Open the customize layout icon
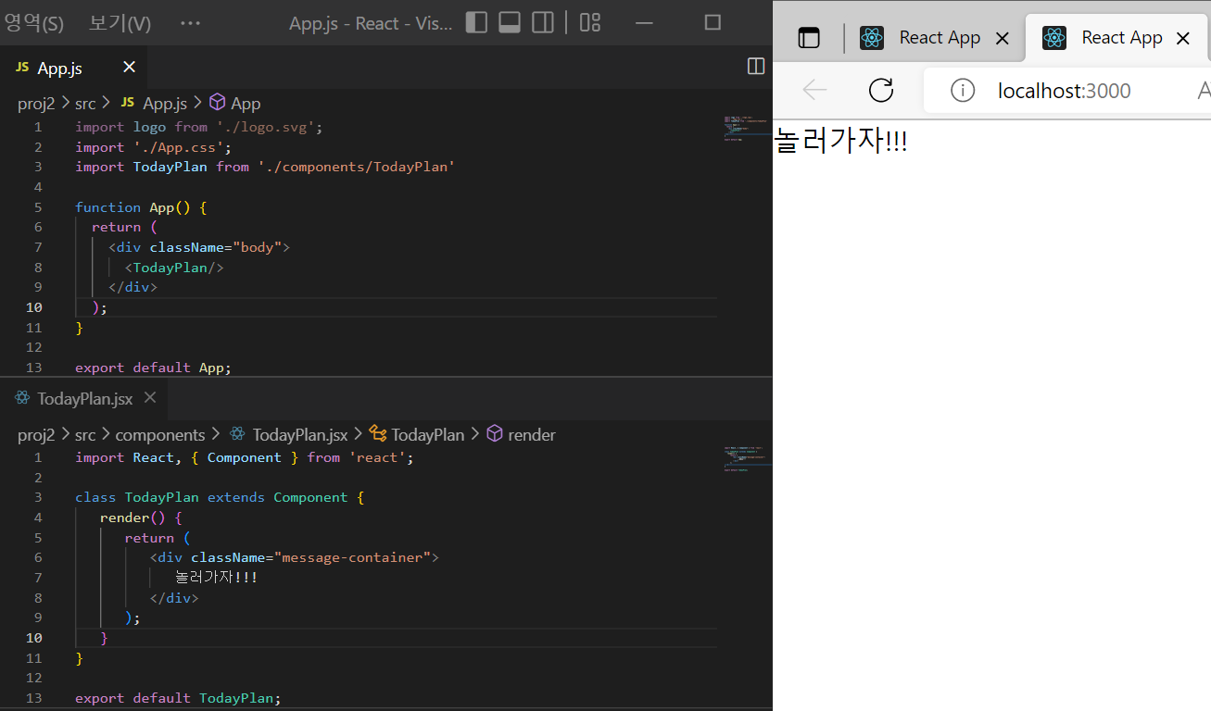1211x711 pixels. (x=590, y=22)
